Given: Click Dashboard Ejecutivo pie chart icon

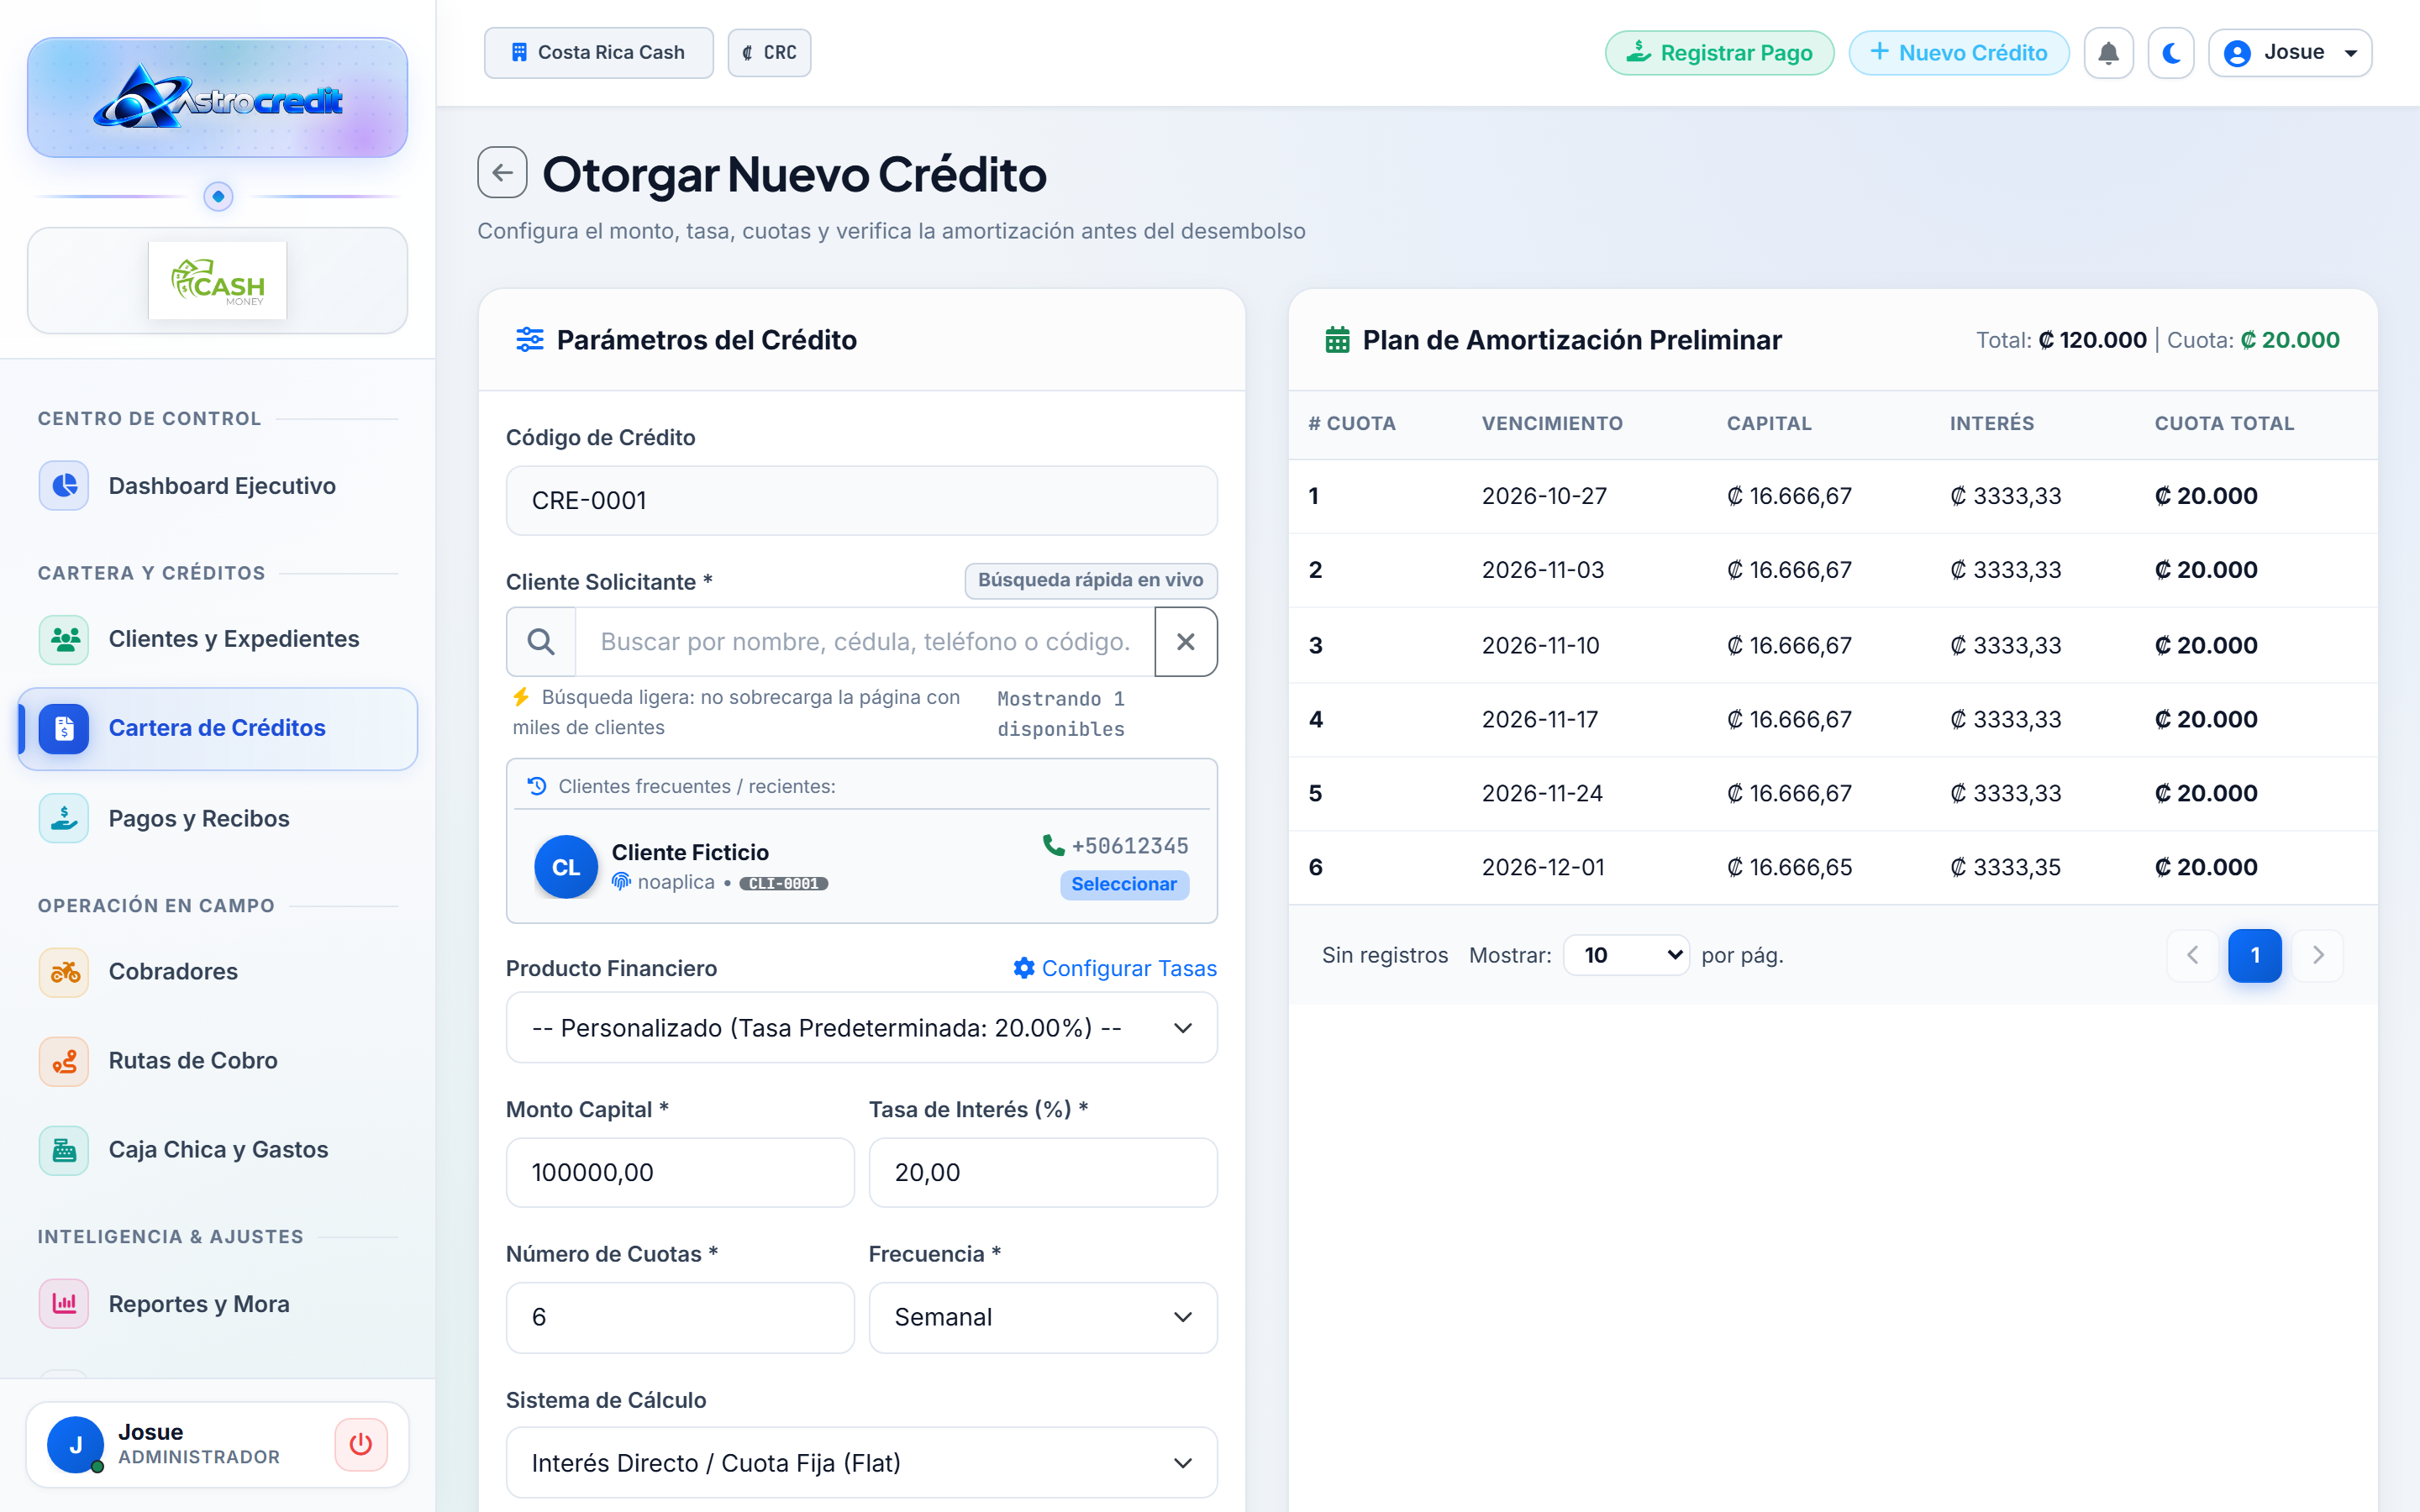Looking at the screenshot, I should pos(64,486).
